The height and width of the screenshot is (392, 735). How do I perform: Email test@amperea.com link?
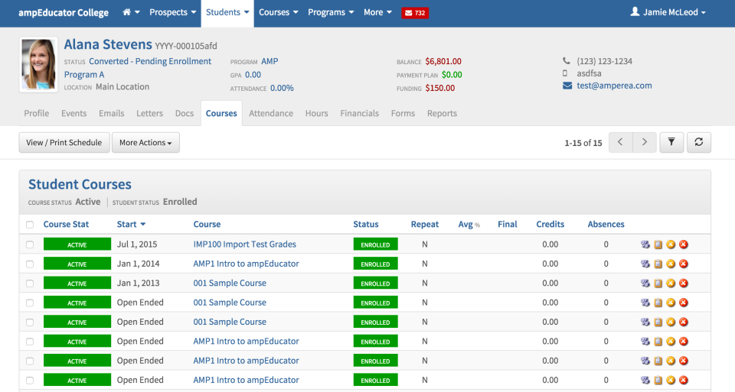pos(614,86)
